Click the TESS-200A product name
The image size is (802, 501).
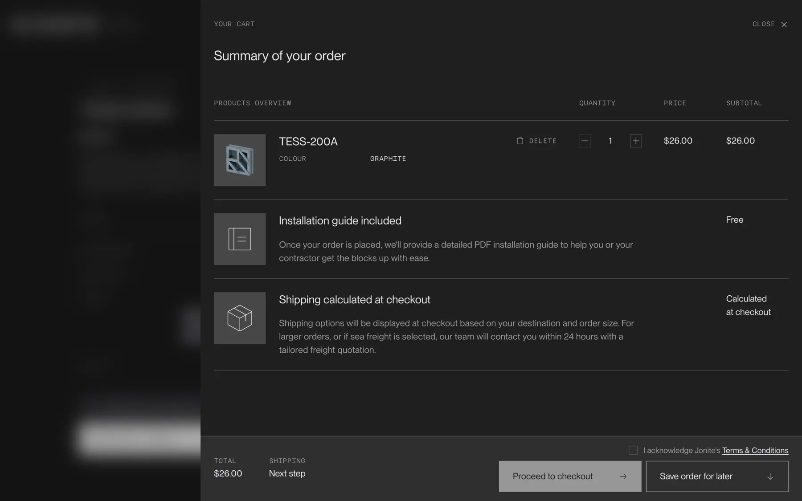point(308,142)
